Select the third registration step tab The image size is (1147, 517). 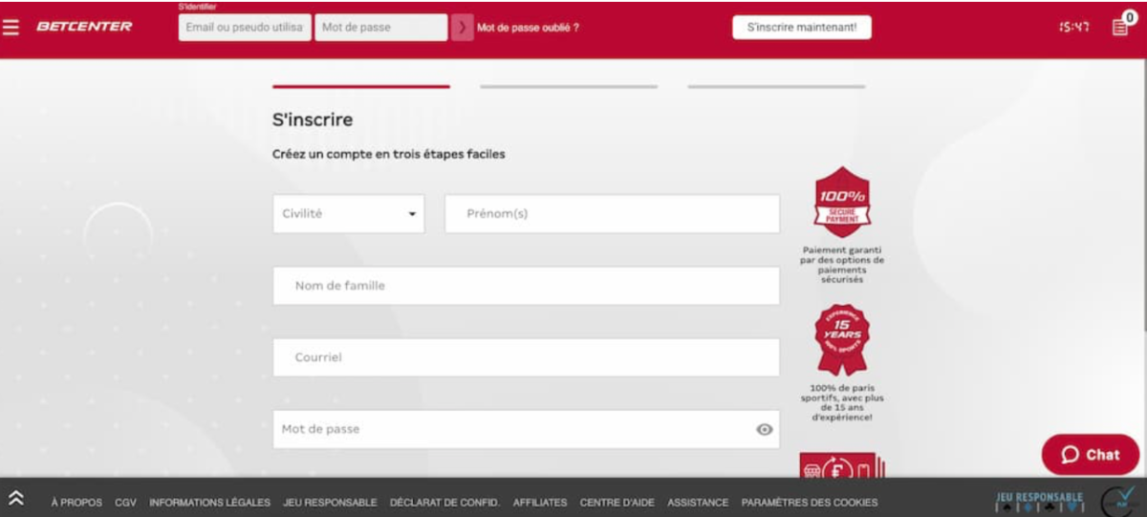[776, 86]
